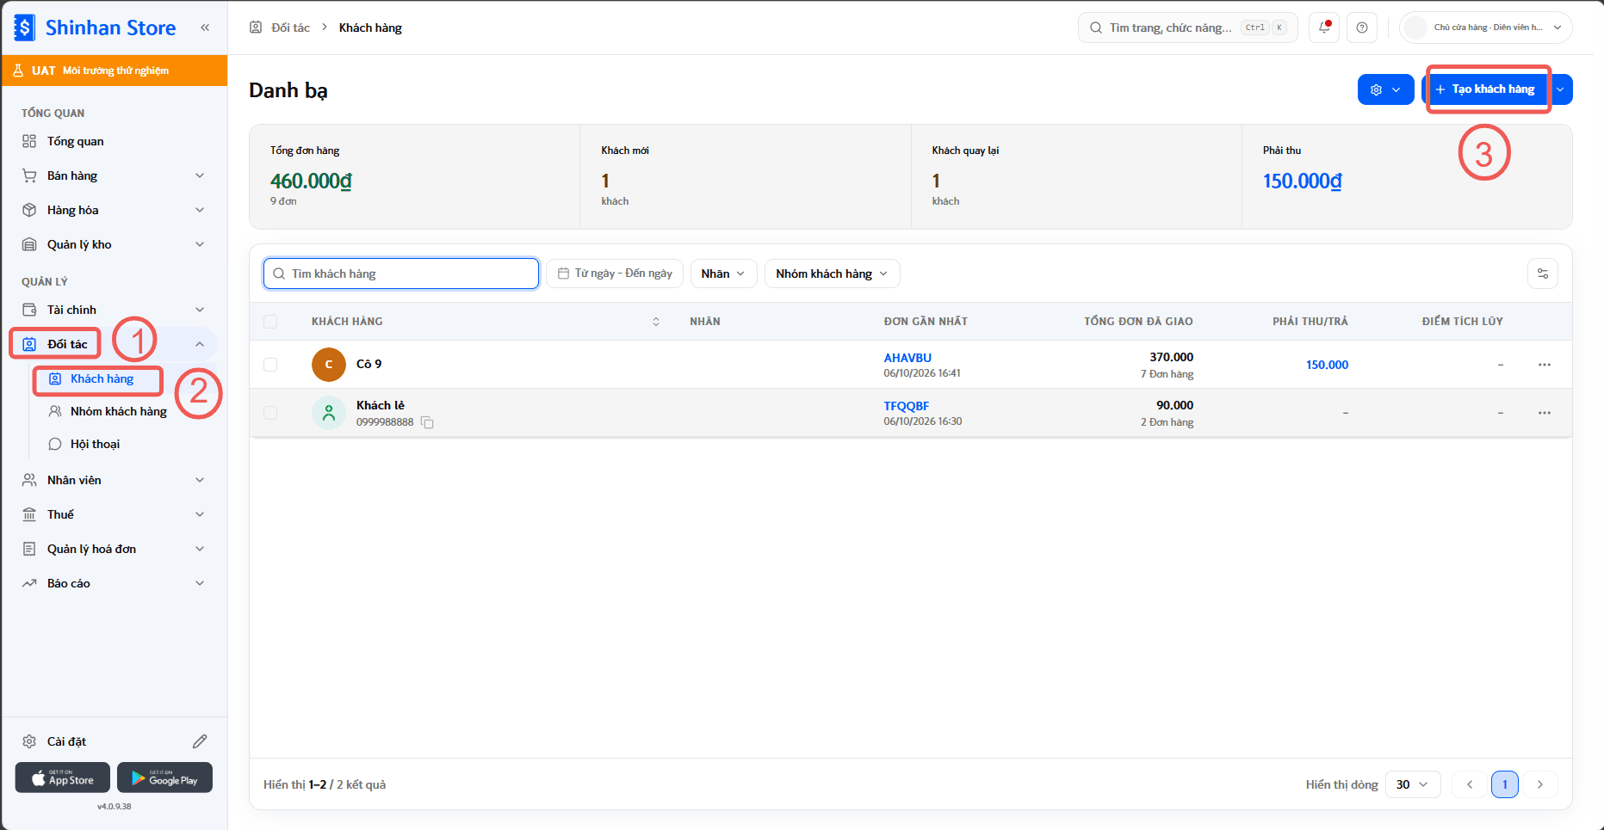1604x830 pixels.
Task: Click the Shinhan Store logo
Action: pos(95,28)
